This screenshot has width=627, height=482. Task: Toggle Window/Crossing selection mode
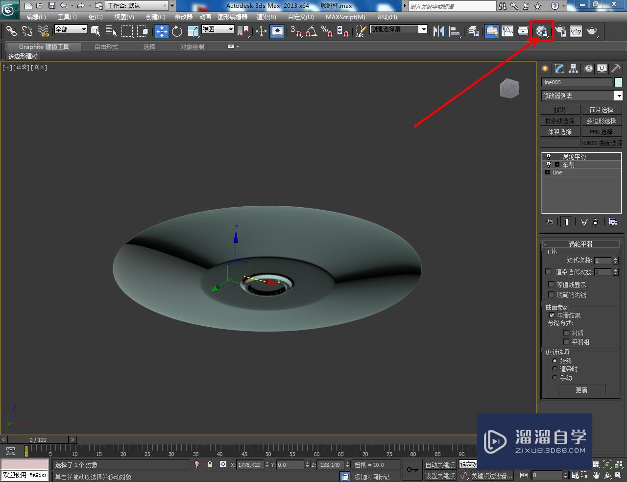click(x=143, y=31)
